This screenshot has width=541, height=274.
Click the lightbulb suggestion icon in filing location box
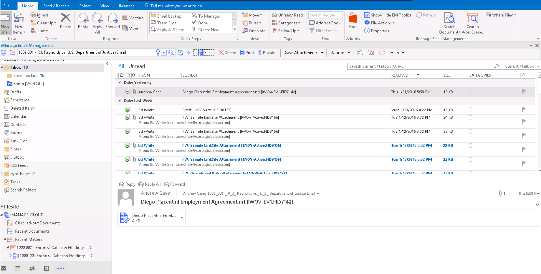click(158, 53)
